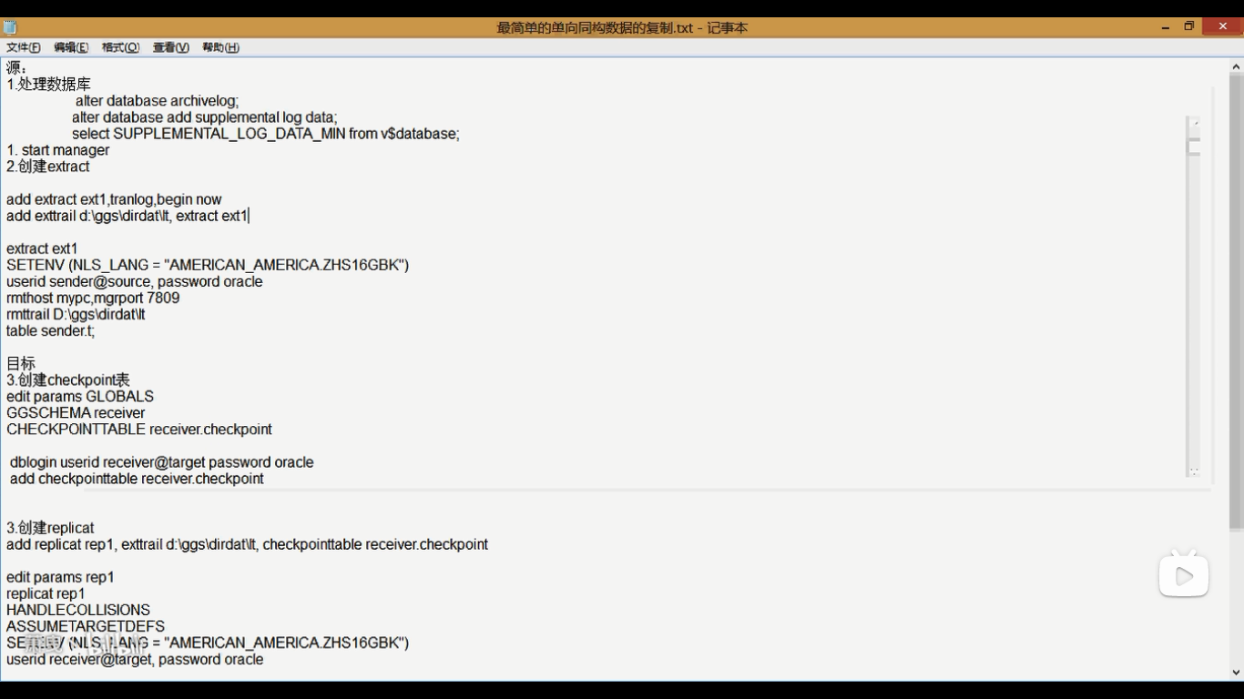Screen dimensions: 1244x699
Task: Click the line "add checkpointtable receiver.checkpoint"
Action: [137, 478]
